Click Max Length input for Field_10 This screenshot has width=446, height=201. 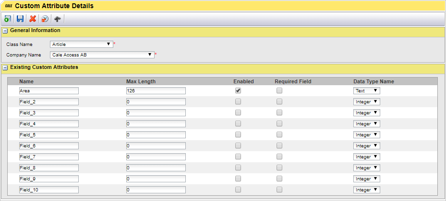[x=156, y=190]
